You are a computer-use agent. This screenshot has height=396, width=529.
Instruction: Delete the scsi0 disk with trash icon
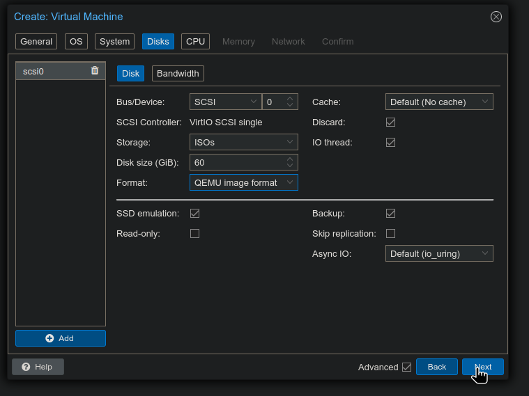tap(95, 70)
